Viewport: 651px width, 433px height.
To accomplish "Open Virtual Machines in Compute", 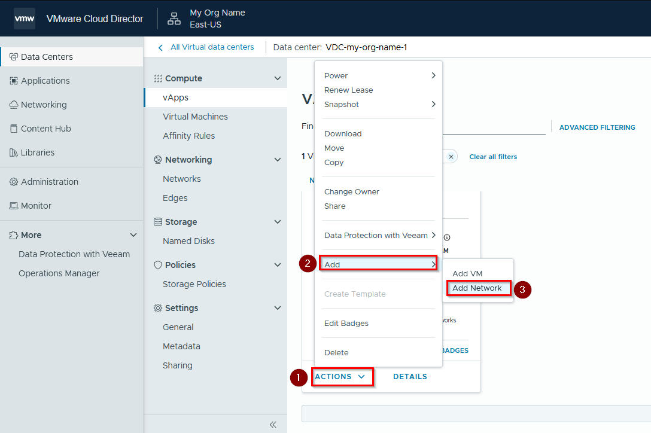I will (x=195, y=117).
